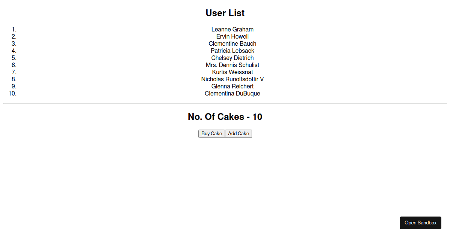The width and height of the screenshot is (450, 236).
Task: Click the Buy Cake button
Action: 211,133
